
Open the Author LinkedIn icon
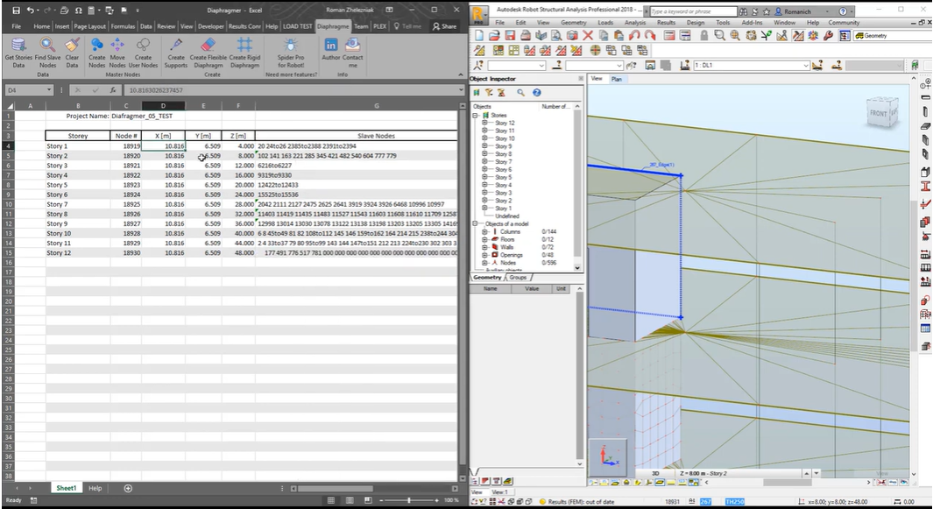[331, 45]
